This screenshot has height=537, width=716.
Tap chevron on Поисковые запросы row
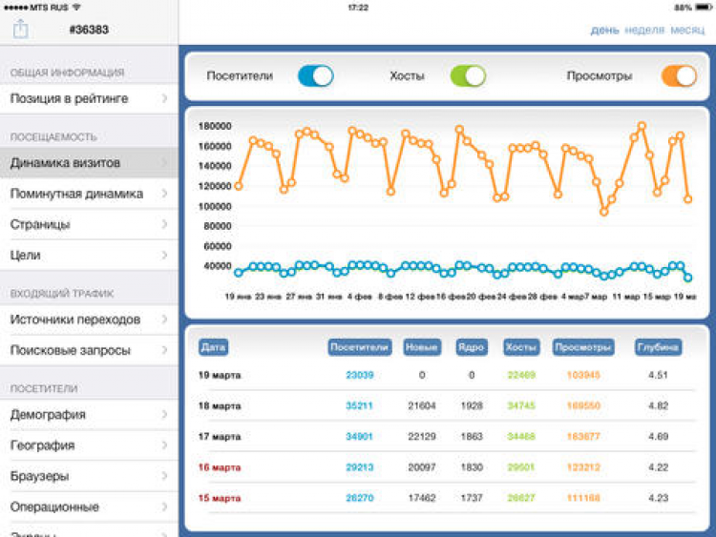[165, 350]
